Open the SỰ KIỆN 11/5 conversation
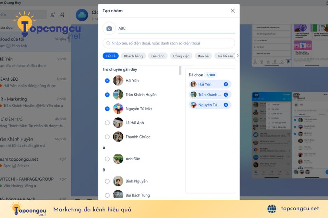The height and width of the screenshot is (218, 328). 35,122
